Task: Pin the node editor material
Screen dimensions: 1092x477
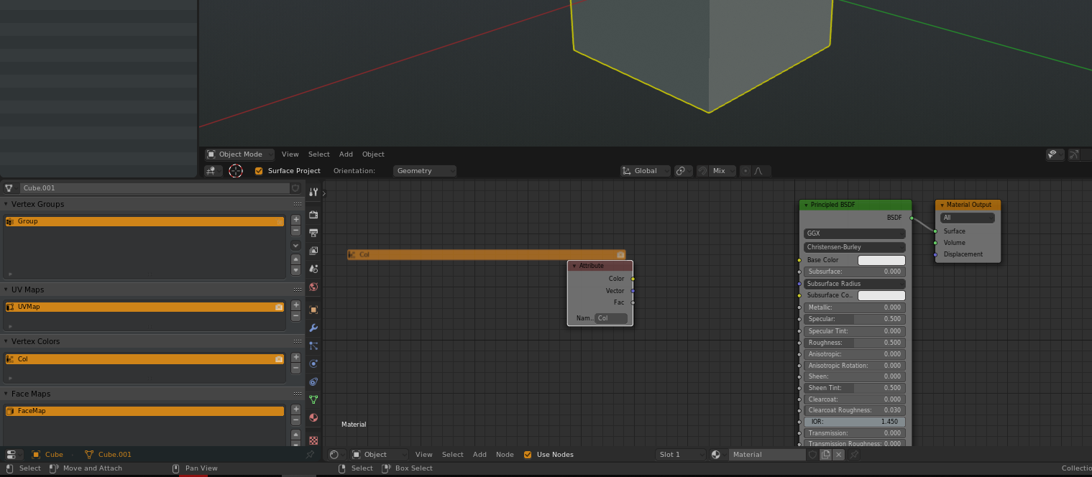Action: 854,455
